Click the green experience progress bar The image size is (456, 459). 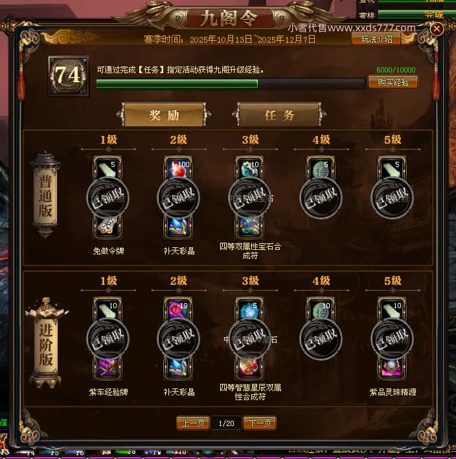tap(231, 84)
